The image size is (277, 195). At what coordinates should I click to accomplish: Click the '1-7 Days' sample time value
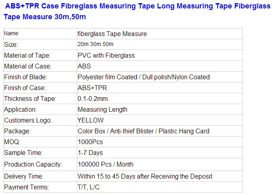[90, 153]
